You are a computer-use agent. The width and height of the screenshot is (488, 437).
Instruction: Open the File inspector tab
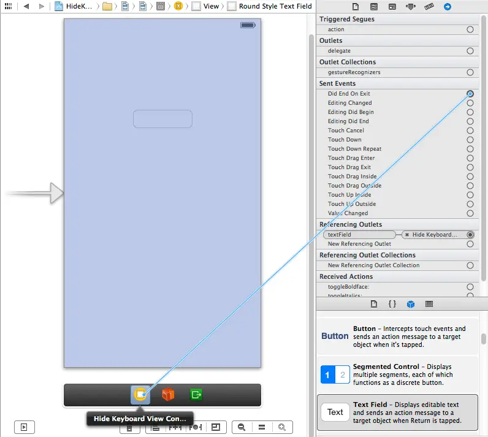pos(355,6)
